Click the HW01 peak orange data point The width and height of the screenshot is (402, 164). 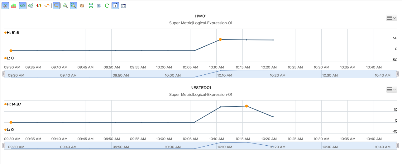pyautogui.click(x=220, y=40)
